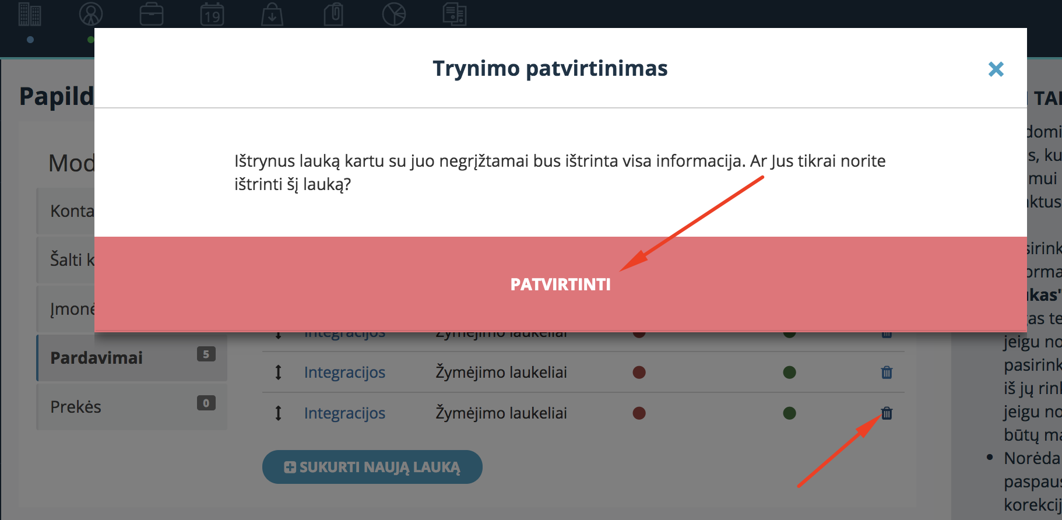
Task: Open the download inbox icon in top bar
Action: click(x=272, y=14)
